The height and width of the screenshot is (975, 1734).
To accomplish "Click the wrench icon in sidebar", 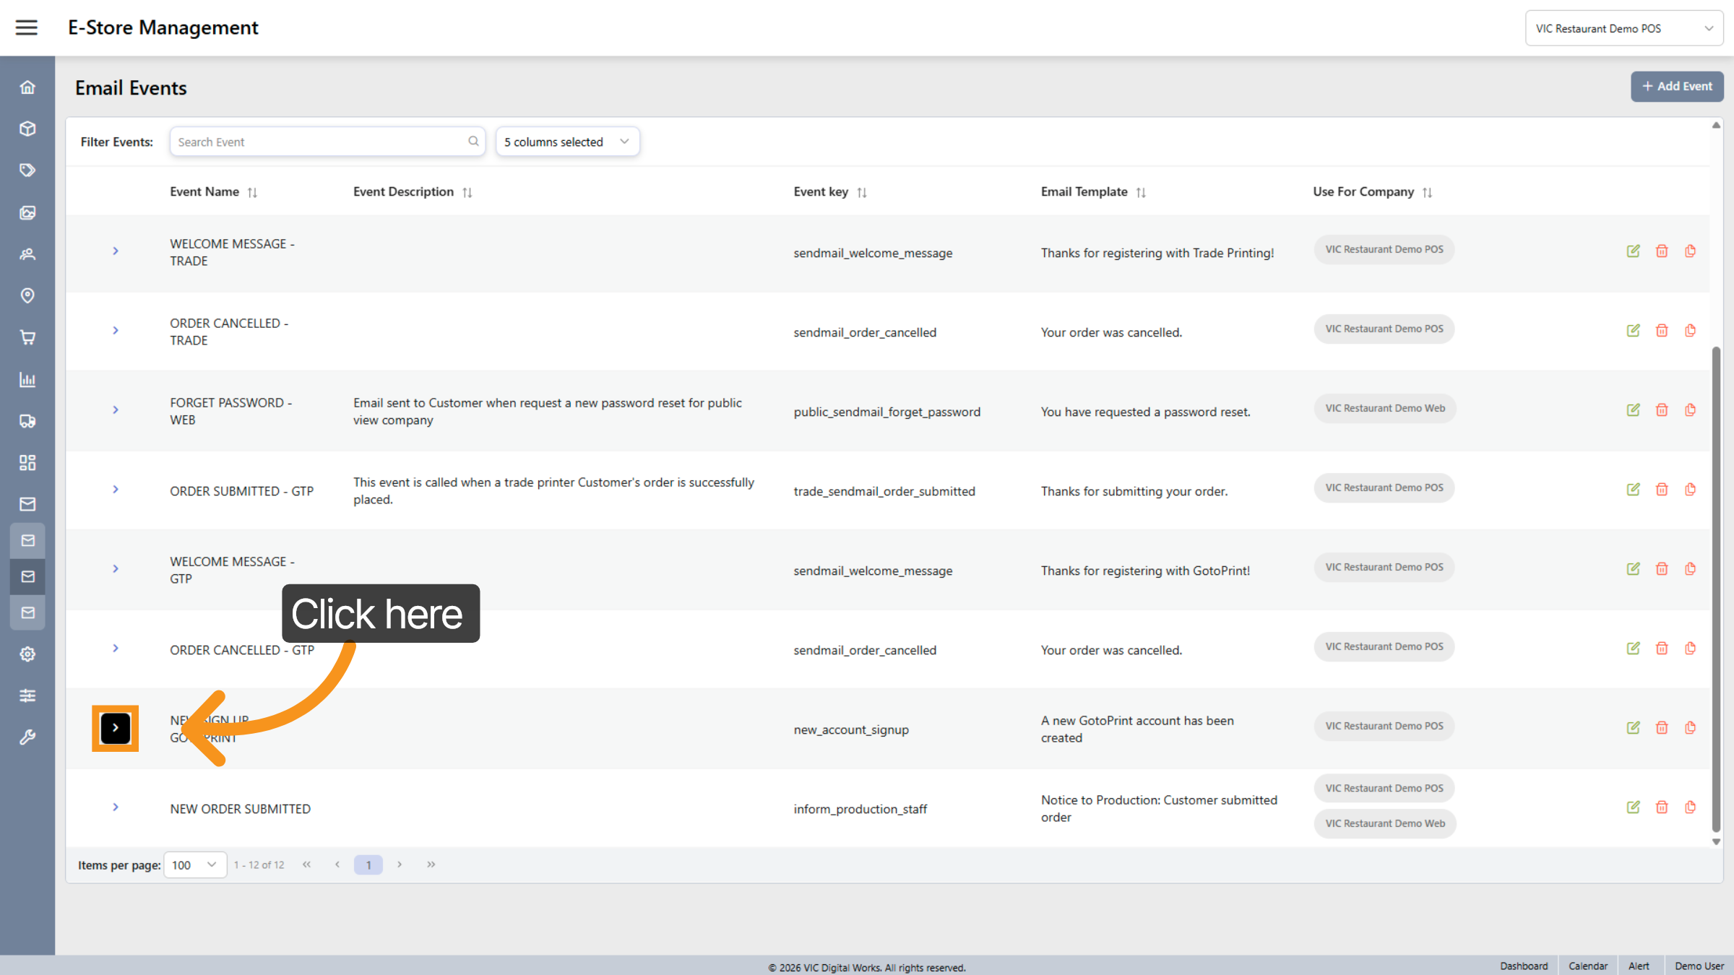I will (x=27, y=737).
